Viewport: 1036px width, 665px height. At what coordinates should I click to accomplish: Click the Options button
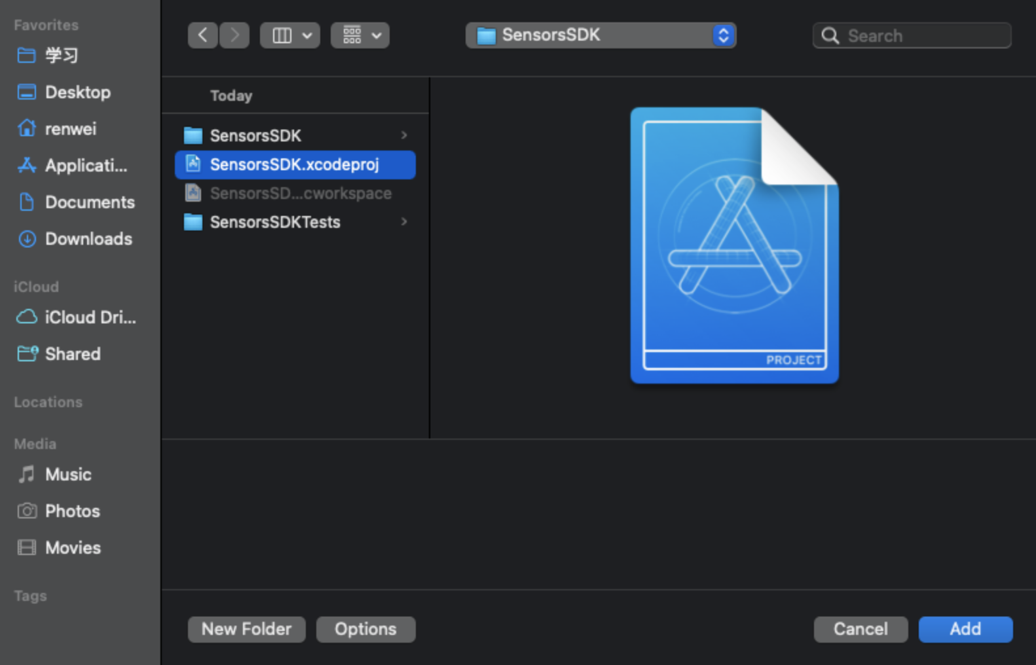coord(365,629)
